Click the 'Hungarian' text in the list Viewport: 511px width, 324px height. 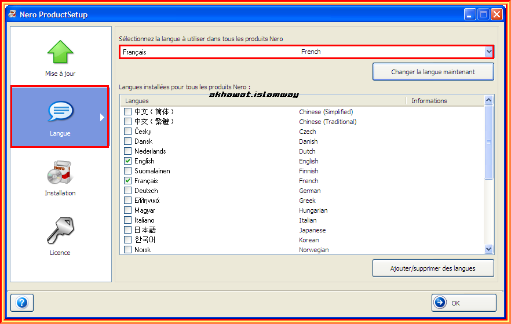313,210
